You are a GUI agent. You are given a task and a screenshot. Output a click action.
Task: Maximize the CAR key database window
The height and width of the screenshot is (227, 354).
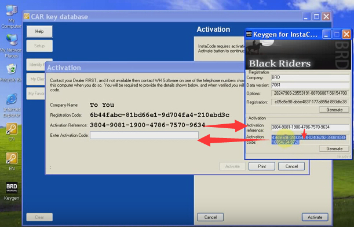click(316, 16)
